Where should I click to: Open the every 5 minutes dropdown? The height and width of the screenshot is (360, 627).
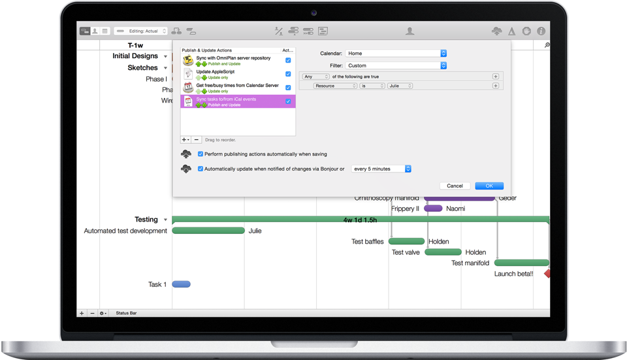tap(381, 169)
